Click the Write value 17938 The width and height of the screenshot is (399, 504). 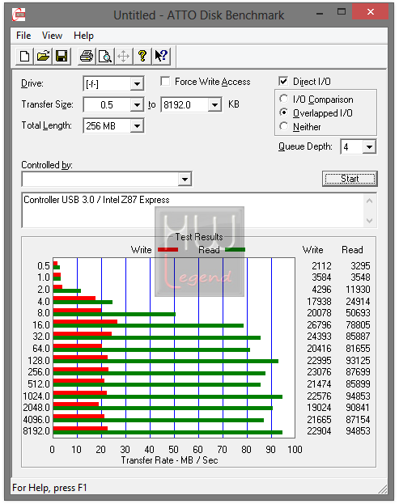tap(319, 302)
